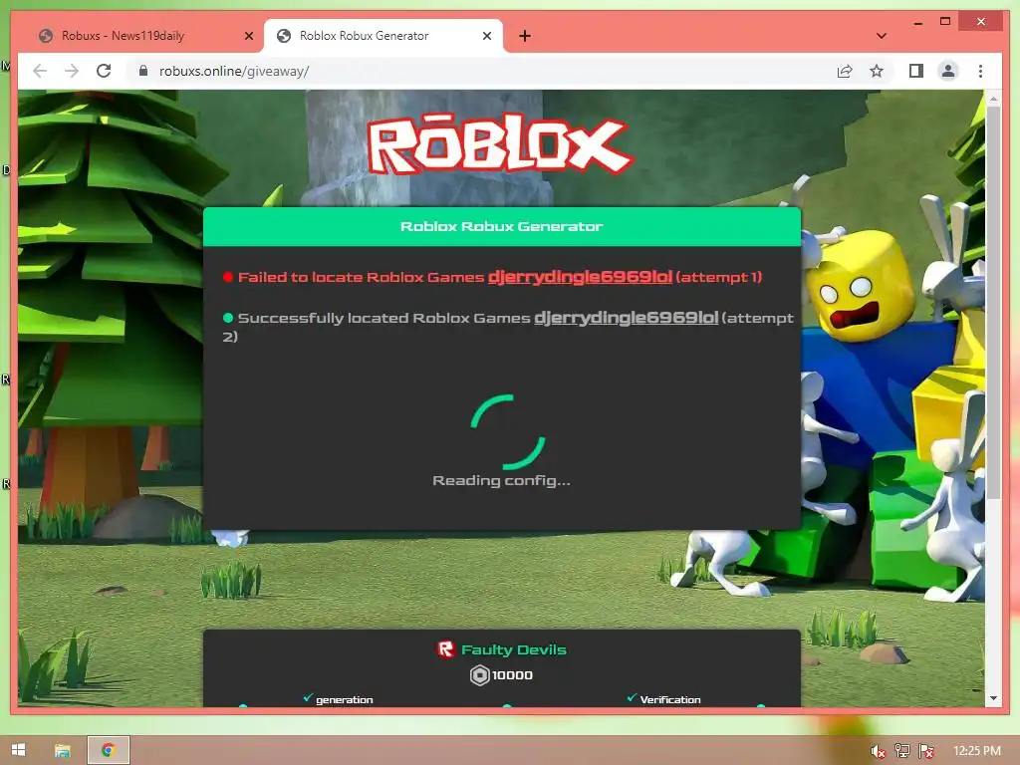1020x765 pixels.
Task: Click the vertical scrollbar thumb
Action: tap(993, 303)
